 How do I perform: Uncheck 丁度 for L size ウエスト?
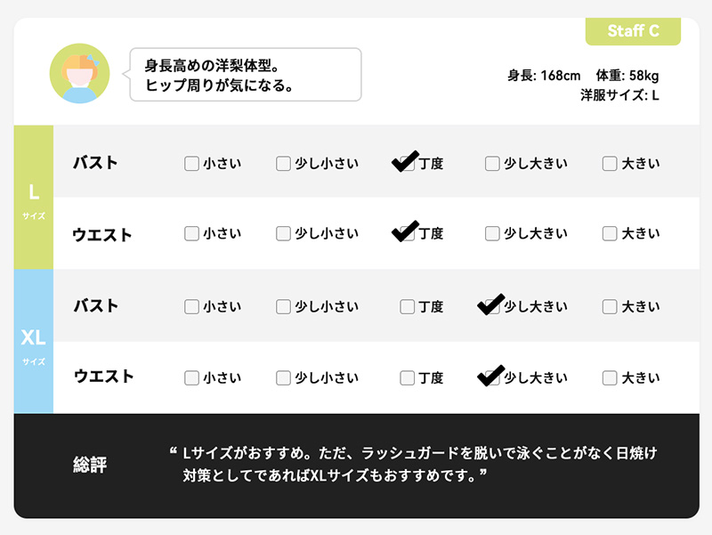[x=407, y=233]
